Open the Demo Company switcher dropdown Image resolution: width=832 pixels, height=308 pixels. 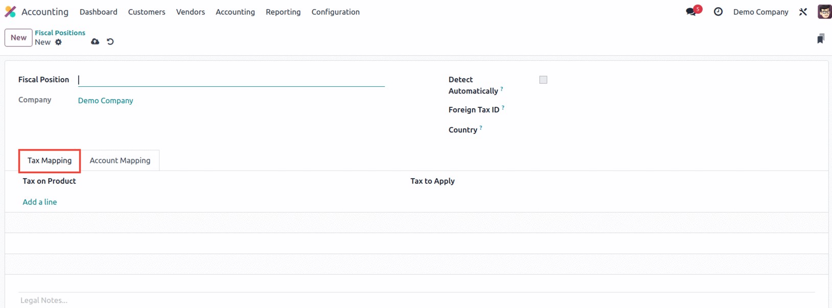click(760, 12)
